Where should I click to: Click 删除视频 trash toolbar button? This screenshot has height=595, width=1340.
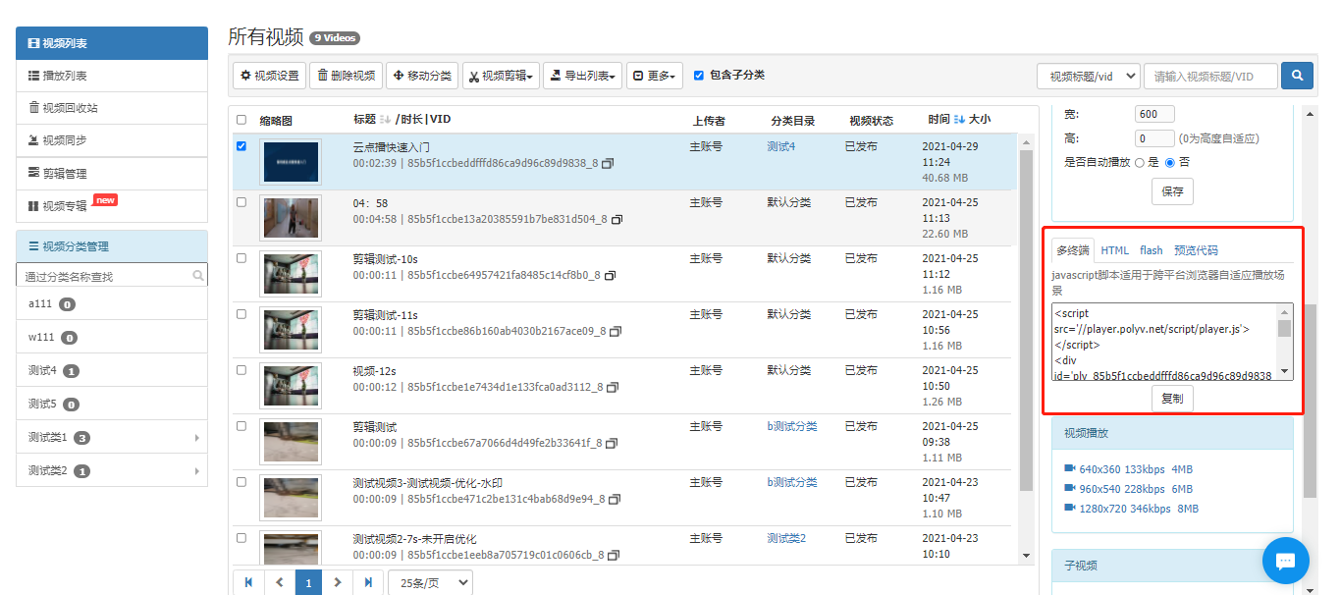[346, 76]
